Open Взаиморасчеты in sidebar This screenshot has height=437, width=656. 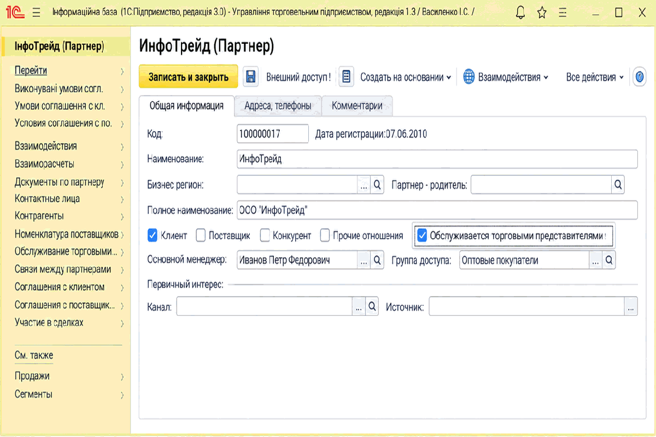pos(69,164)
